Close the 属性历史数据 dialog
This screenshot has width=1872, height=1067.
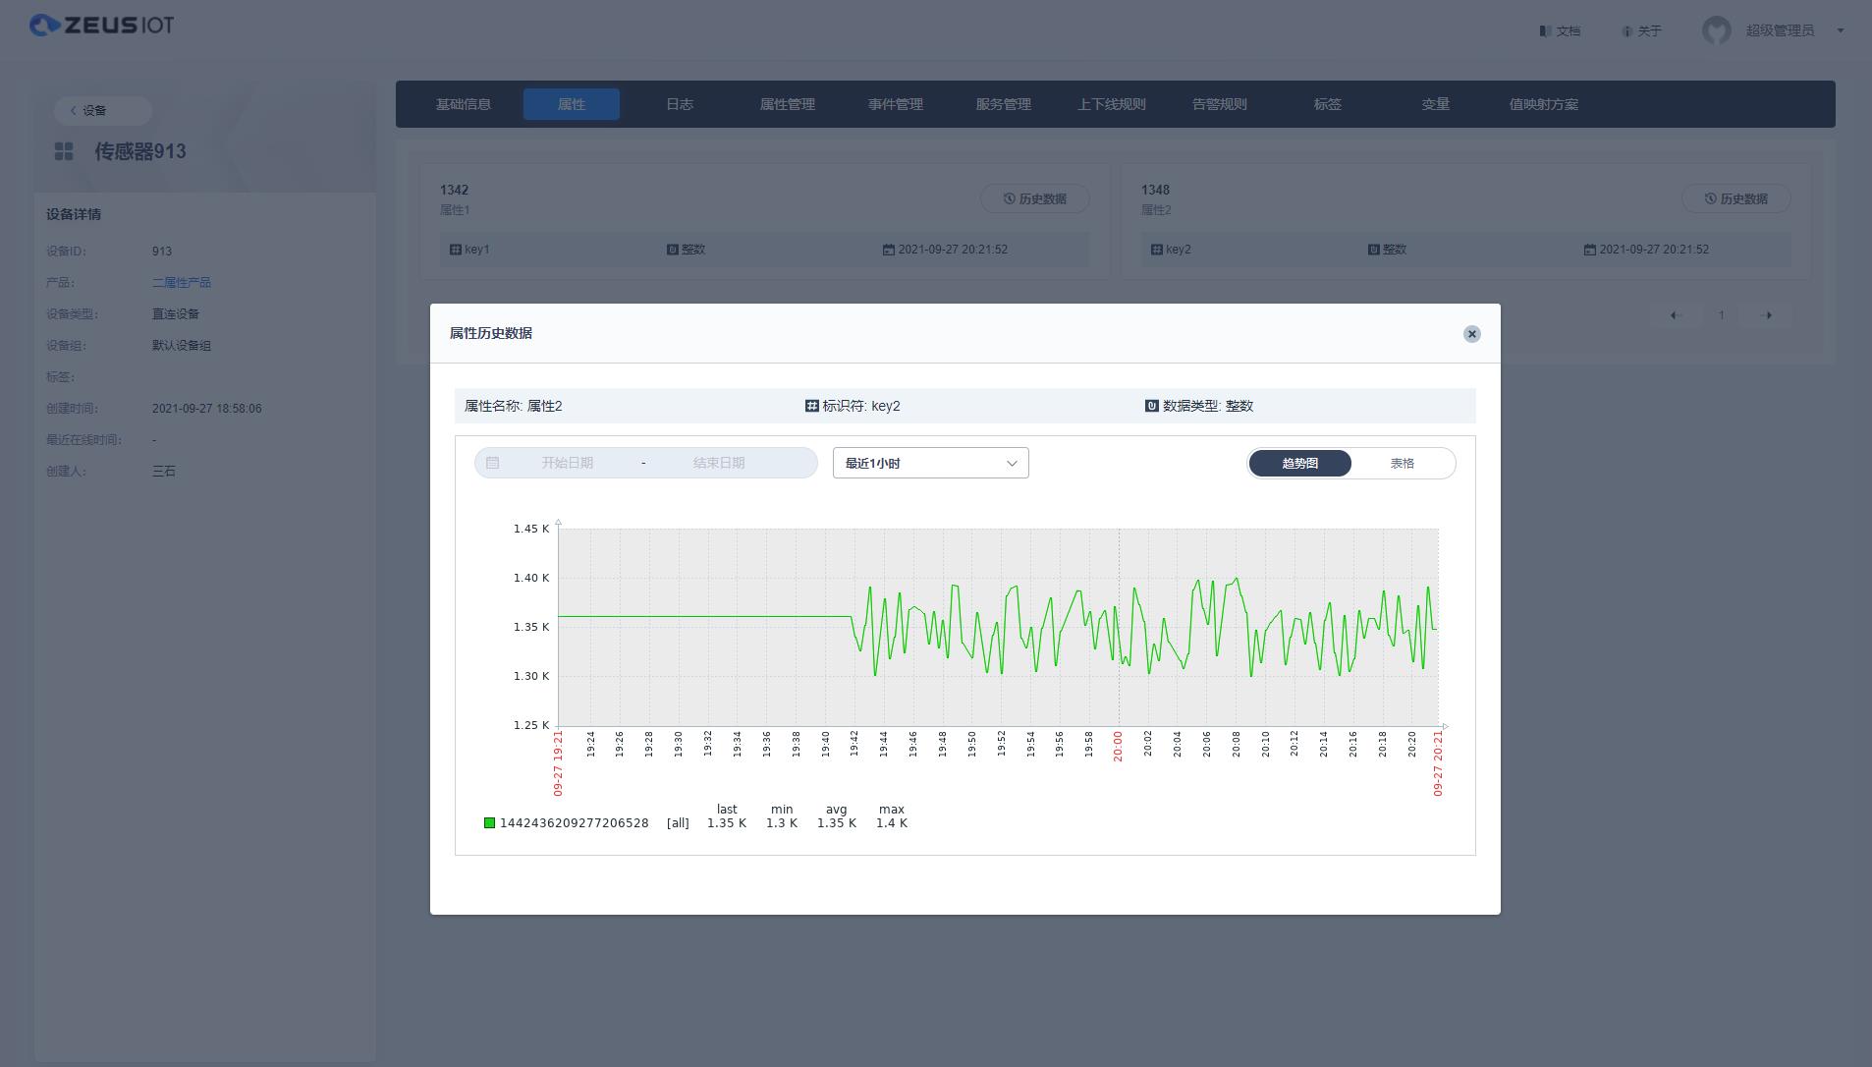coord(1471,334)
